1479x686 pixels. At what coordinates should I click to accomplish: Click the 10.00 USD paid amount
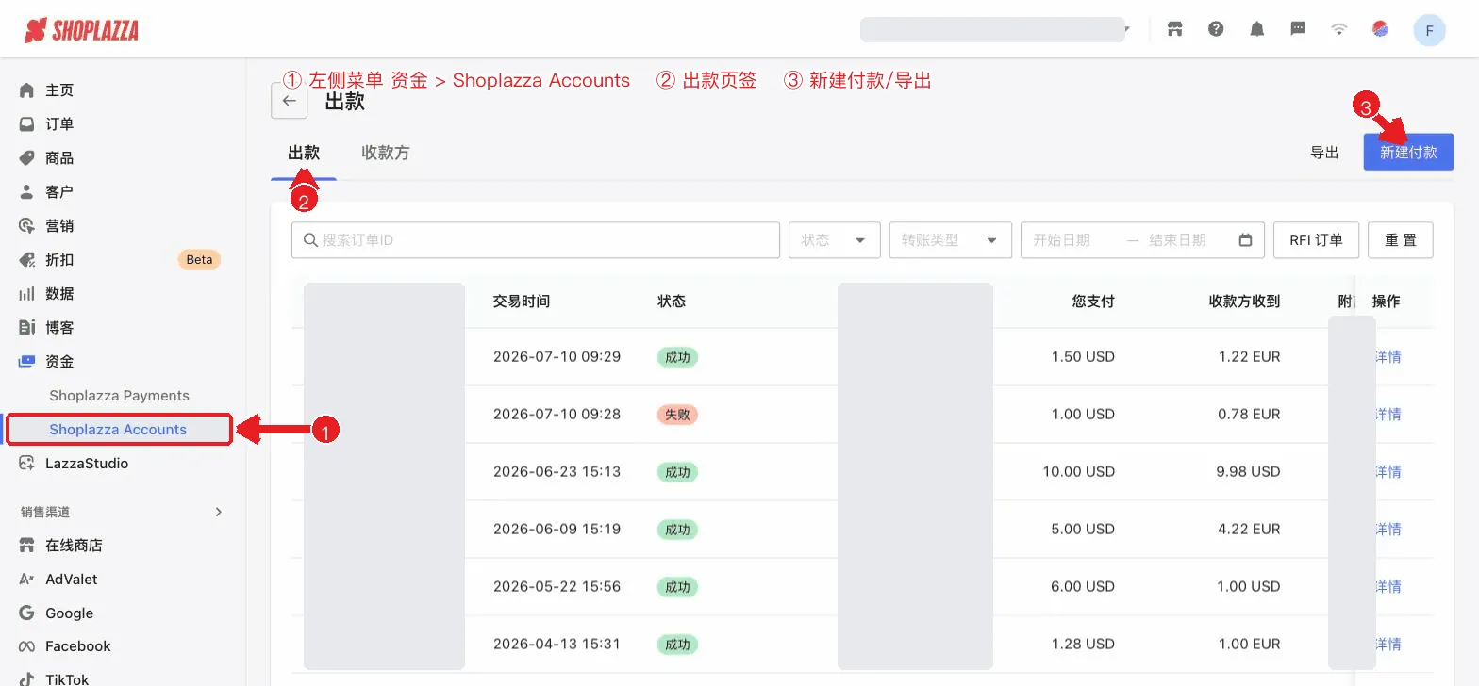(x=1078, y=472)
